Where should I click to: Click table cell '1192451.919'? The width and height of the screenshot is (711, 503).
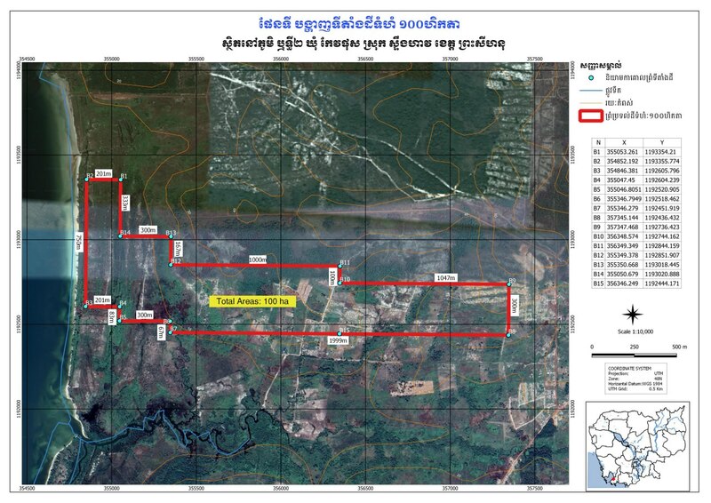click(662, 208)
